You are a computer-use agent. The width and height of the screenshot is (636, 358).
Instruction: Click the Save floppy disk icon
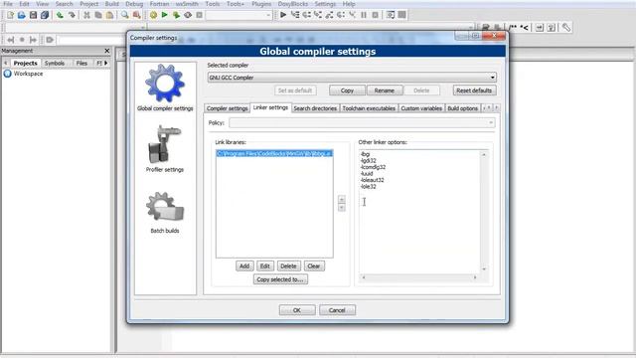click(33, 15)
